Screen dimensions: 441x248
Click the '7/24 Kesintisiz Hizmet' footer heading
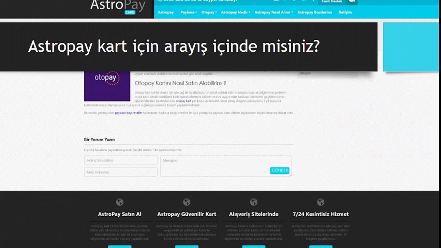[x=321, y=214]
